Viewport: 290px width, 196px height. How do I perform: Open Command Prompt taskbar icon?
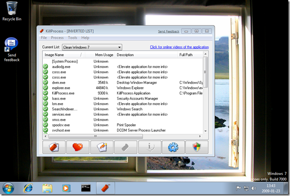pos(86,188)
